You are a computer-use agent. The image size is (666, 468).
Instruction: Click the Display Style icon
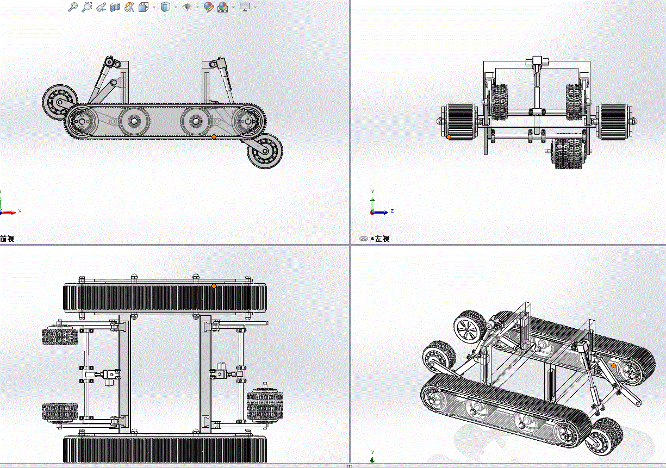pyautogui.click(x=166, y=7)
